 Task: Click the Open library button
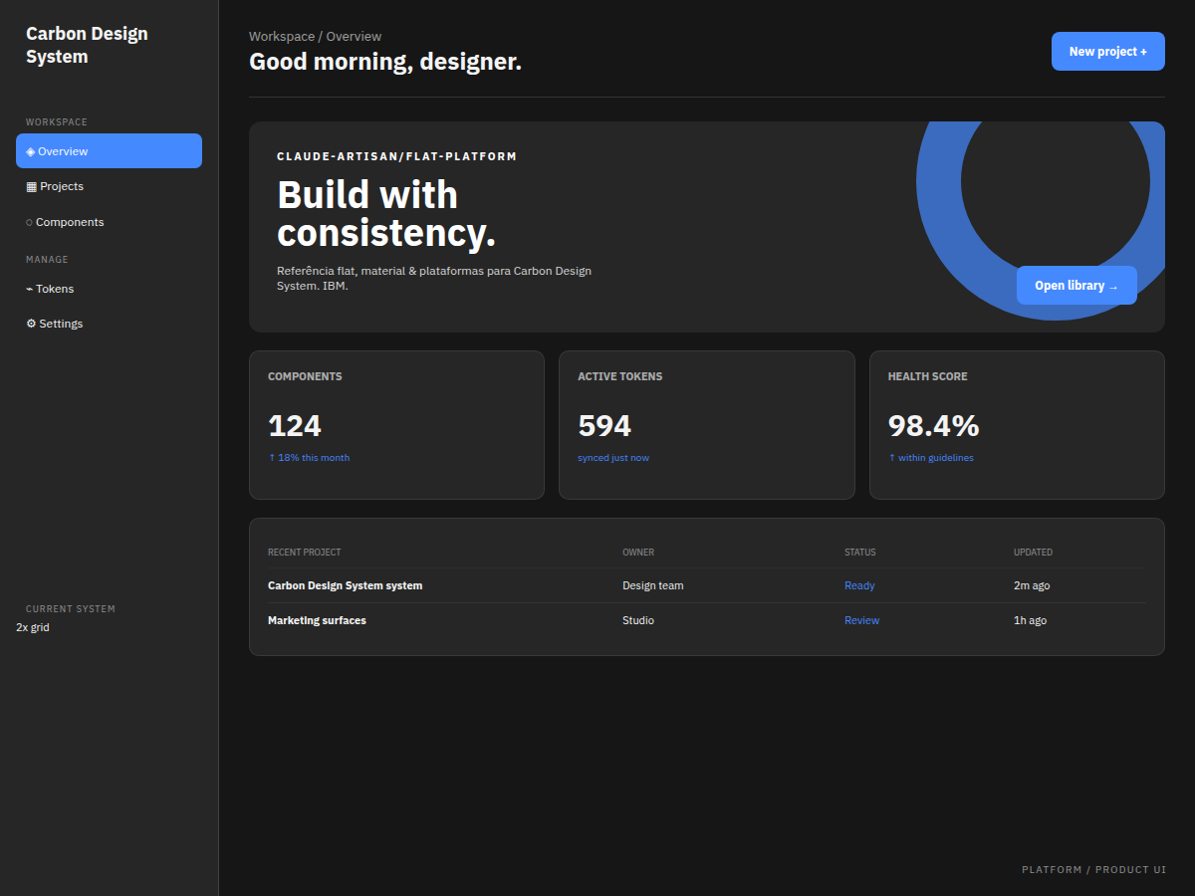pos(1076,286)
